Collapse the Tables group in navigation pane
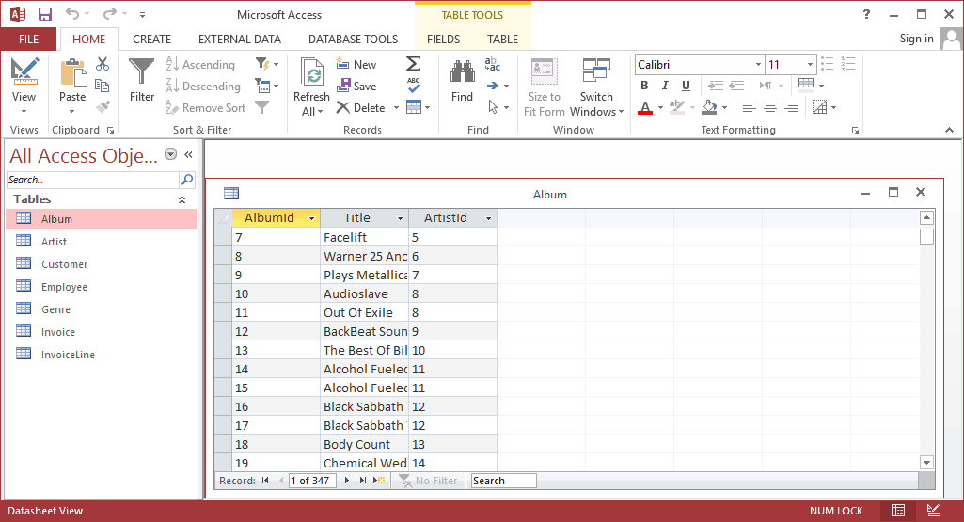This screenshot has height=522, width=964. (182, 199)
